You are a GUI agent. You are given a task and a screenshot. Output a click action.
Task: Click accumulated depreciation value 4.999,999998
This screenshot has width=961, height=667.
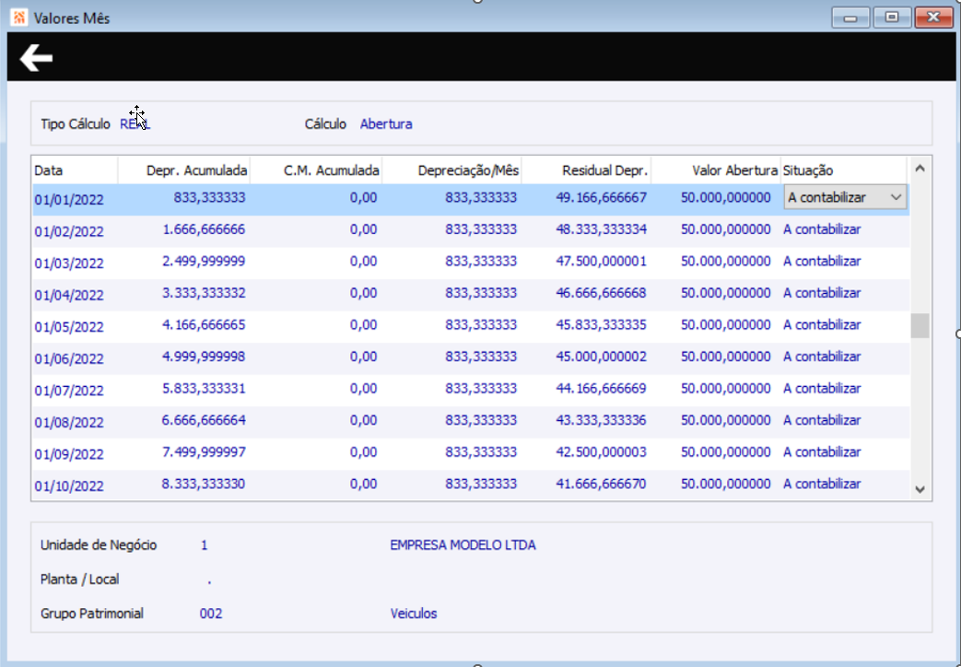pos(204,357)
